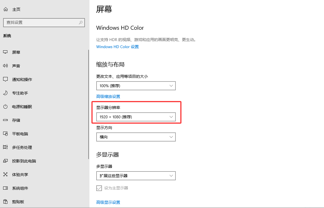Expand the 100% (推荐) scaling dropdown

click(136, 86)
